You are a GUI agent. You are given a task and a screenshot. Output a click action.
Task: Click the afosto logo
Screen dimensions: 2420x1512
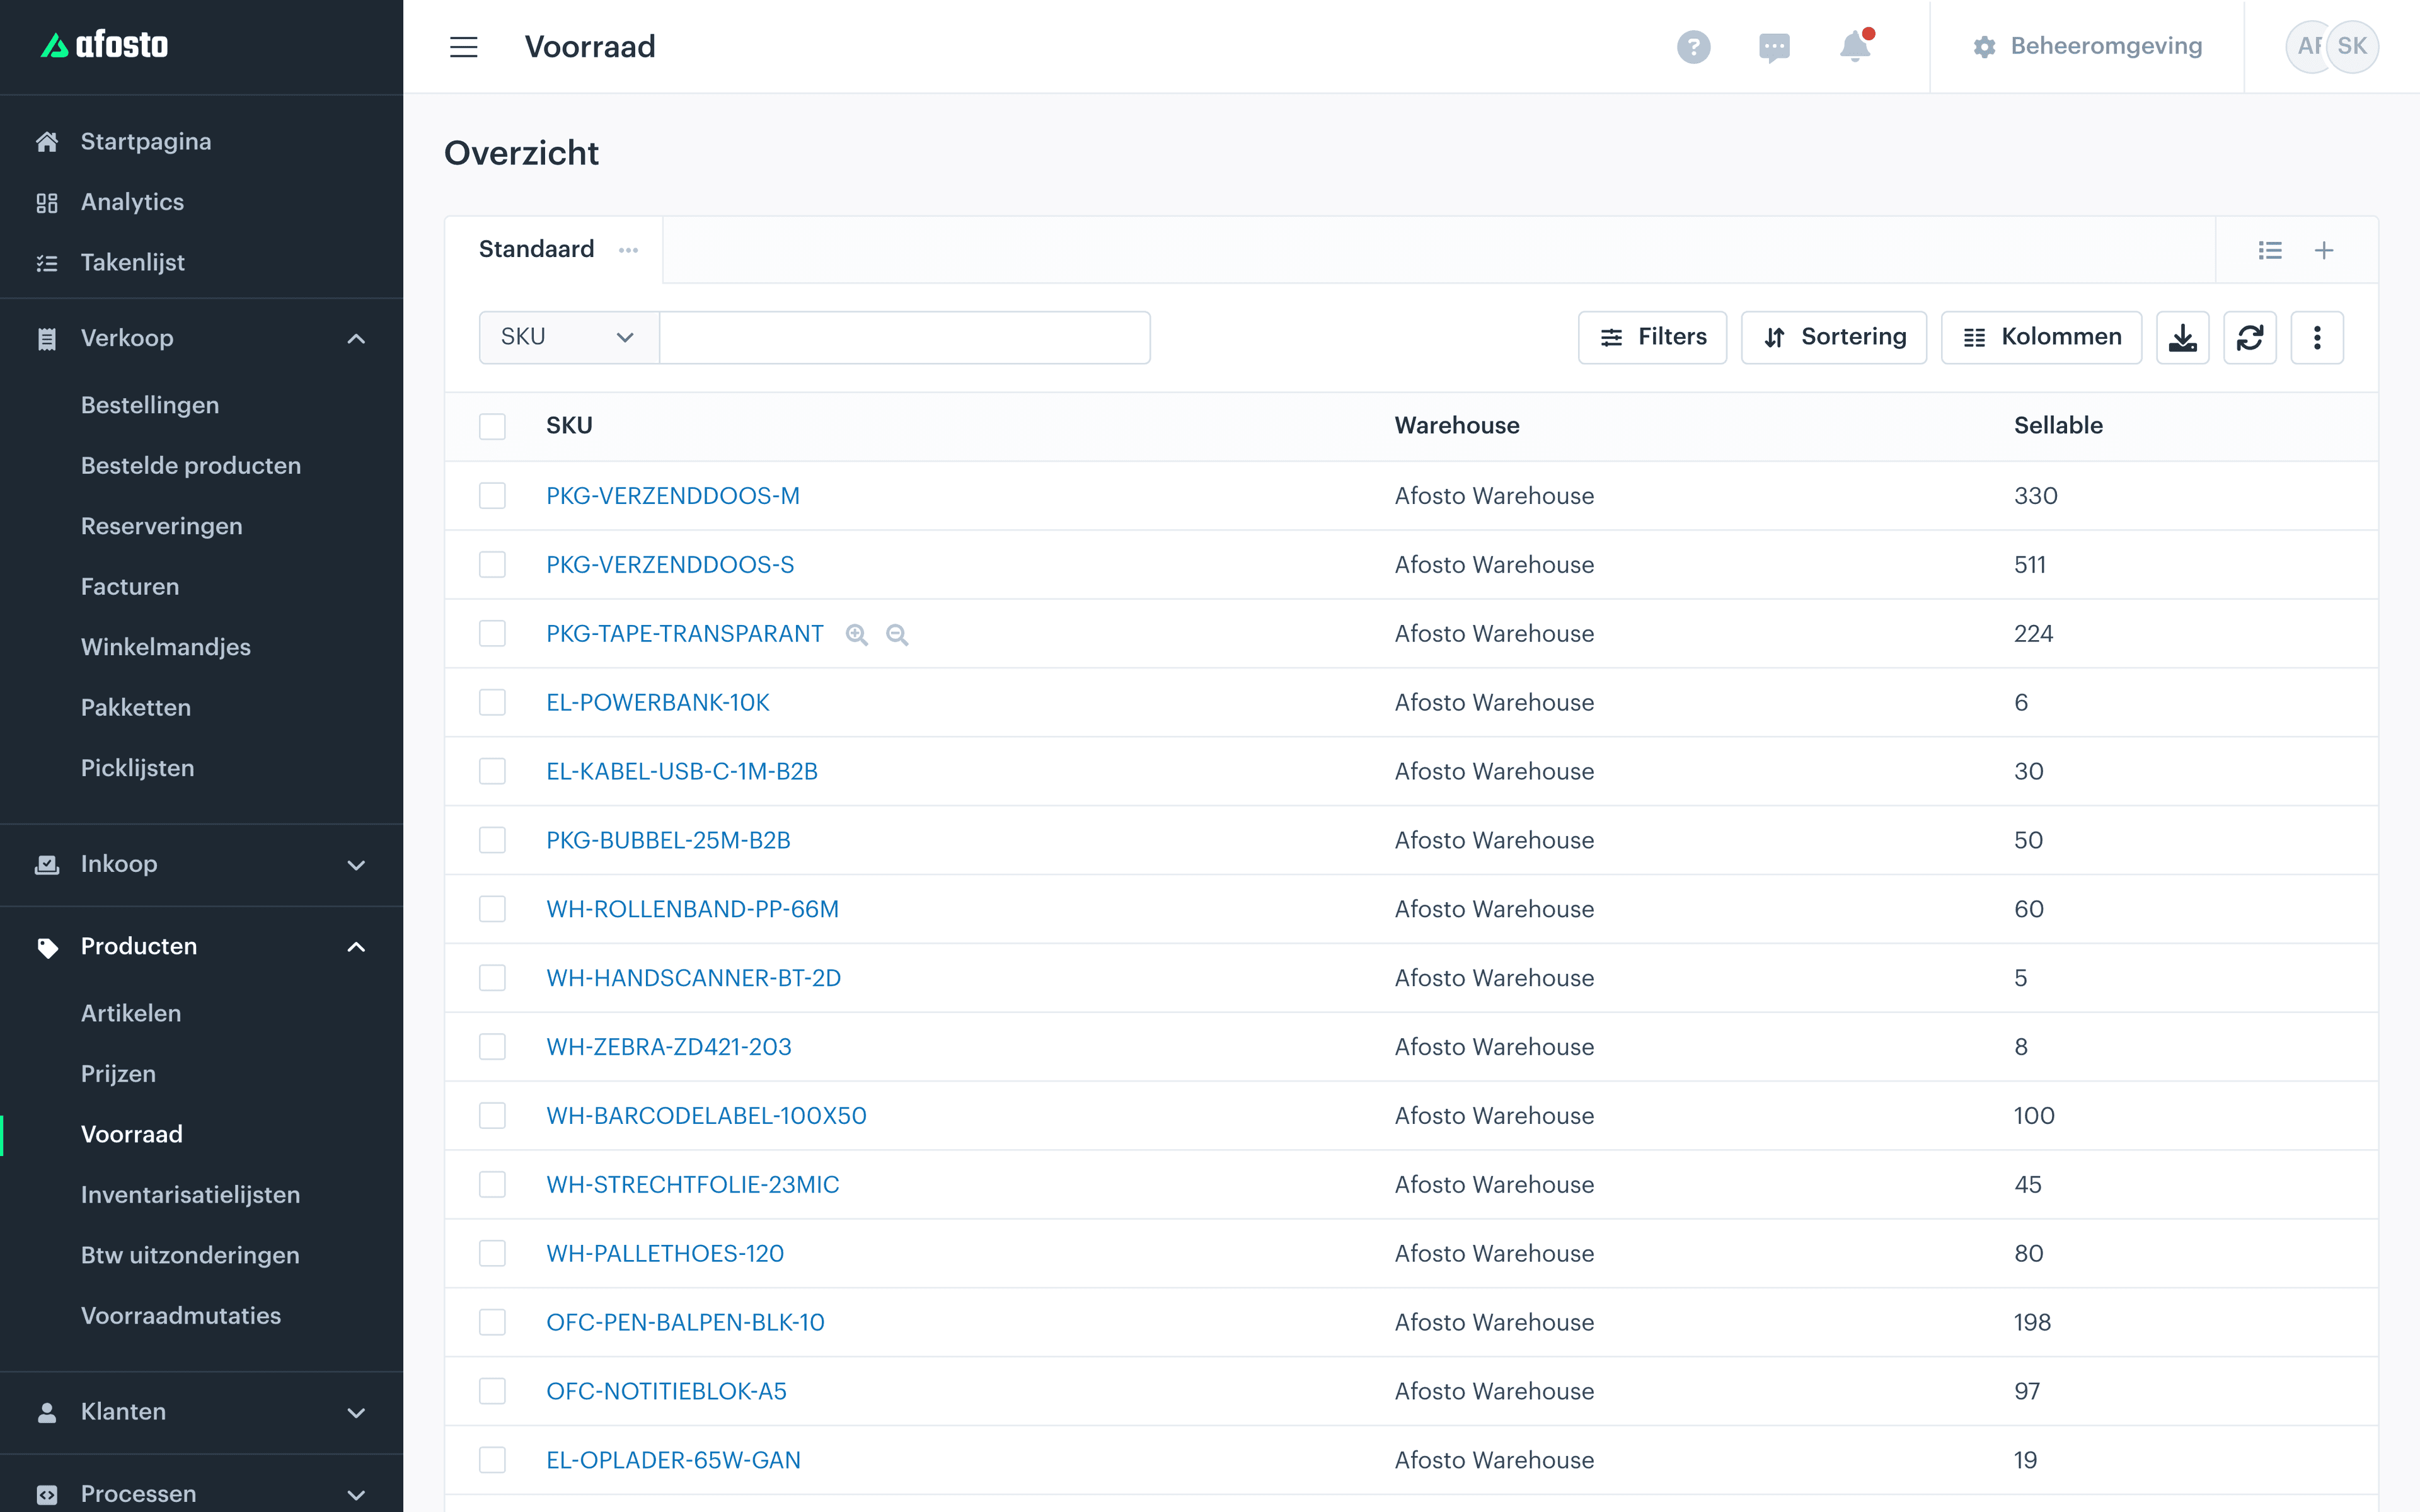click(104, 45)
